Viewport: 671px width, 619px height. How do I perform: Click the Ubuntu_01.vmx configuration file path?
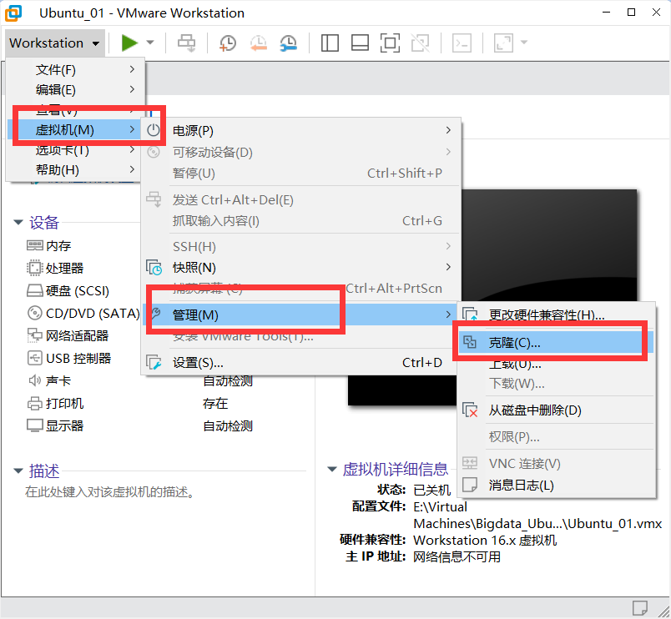[537, 515]
